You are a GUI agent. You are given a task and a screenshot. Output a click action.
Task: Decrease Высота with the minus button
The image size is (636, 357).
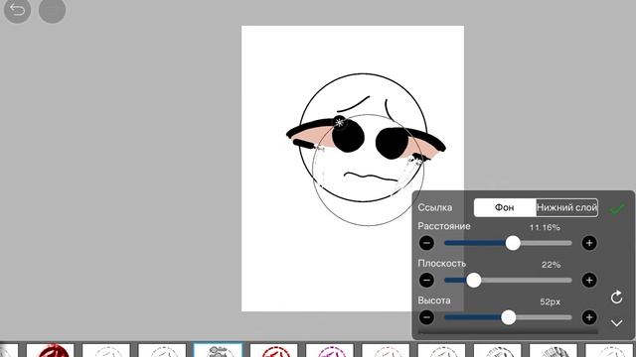[426, 317]
